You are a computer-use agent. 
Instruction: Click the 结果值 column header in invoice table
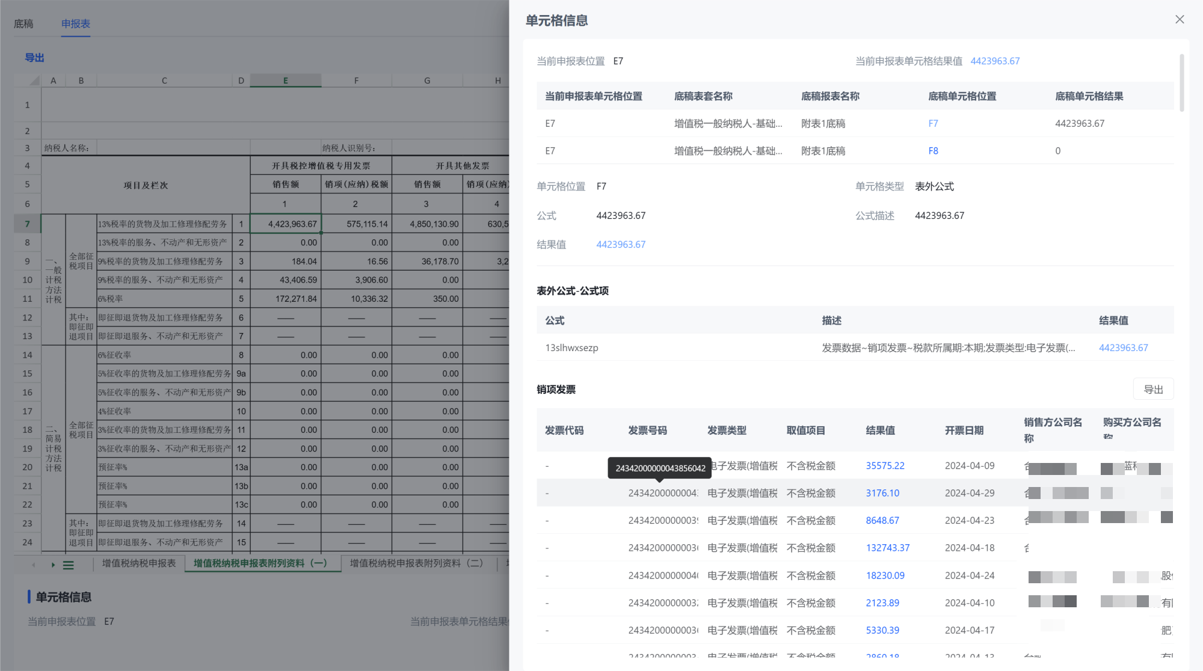(x=880, y=430)
